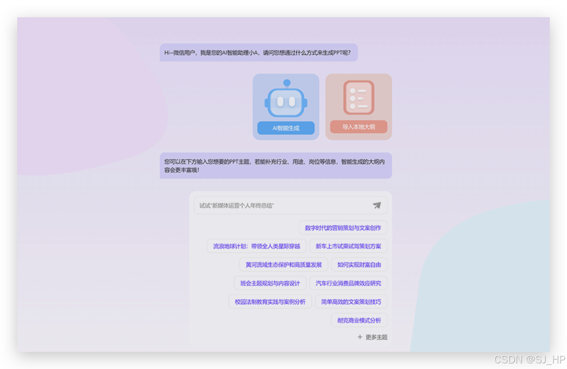Select the 简单高效的文案策划技巧 suggestion
This screenshot has width=567, height=369.
tap(351, 302)
